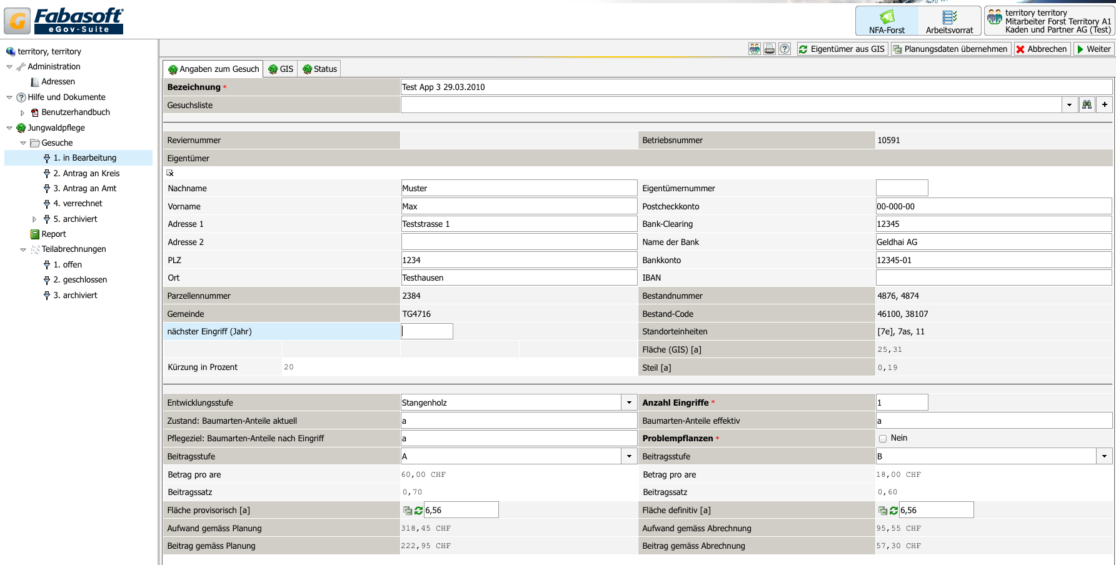Viewport: 1116px width, 565px height.
Task: Click the user profile icon top right
Action: click(x=995, y=17)
